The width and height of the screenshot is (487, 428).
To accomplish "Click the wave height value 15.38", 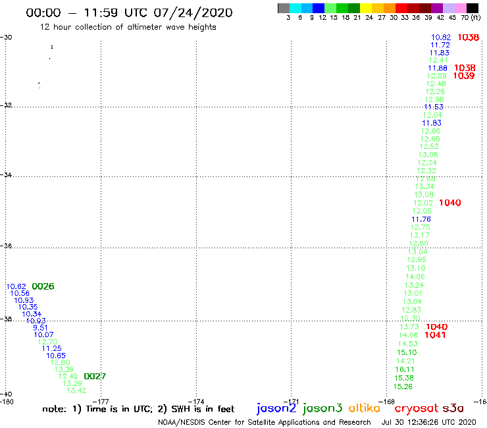I will 404,378.
